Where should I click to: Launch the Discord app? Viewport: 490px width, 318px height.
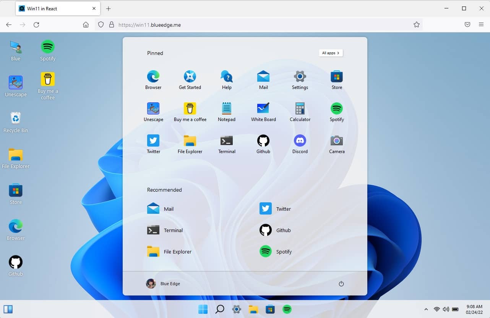tap(300, 144)
